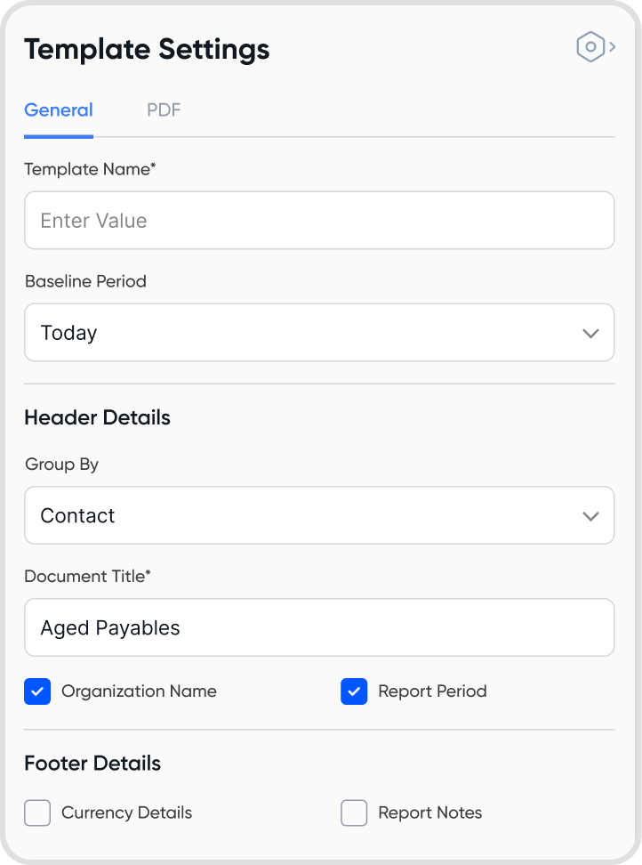This screenshot has width=642, height=865.
Task: Click the Report Notes label text
Action: (429, 812)
